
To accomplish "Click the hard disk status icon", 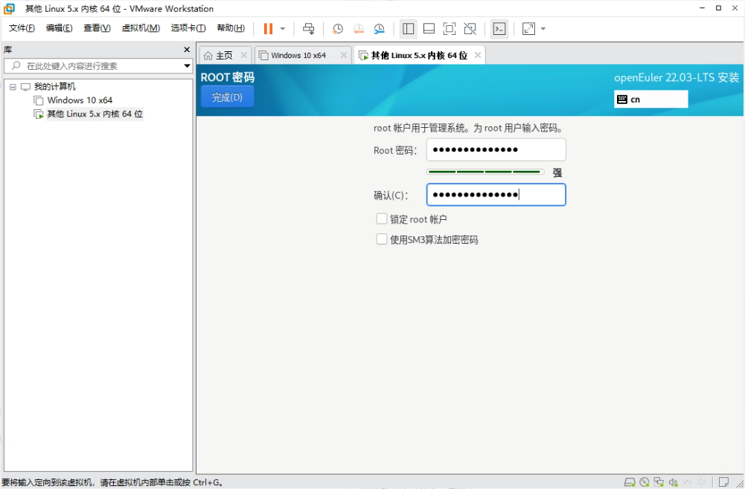I will point(630,482).
